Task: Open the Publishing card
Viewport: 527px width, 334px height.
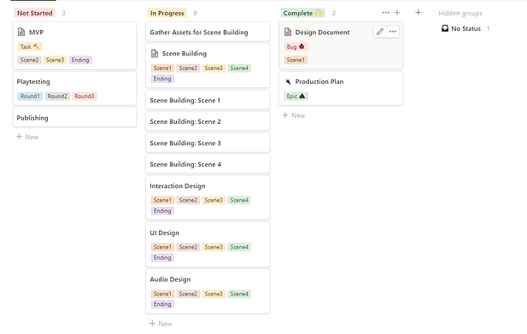Action: 74,118
